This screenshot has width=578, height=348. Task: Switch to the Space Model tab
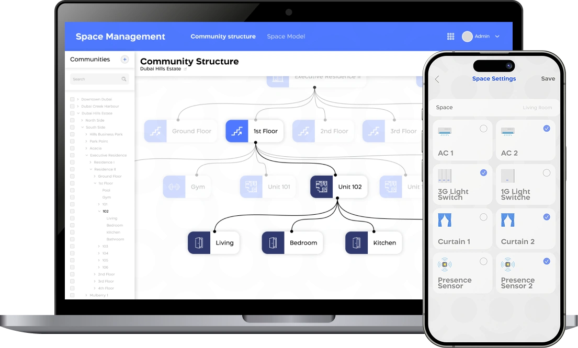click(286, 36)
